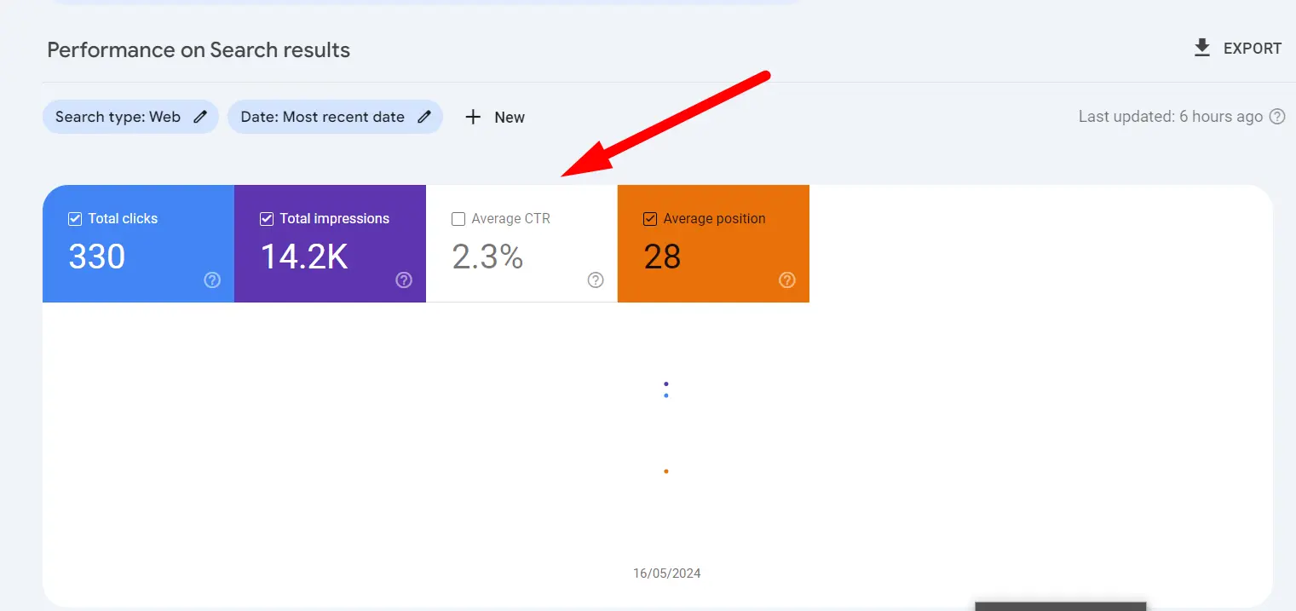This screenshot has height=611, width=1296.
Task: Select the 2.3% average CTR value
Action: coord(487,257)
